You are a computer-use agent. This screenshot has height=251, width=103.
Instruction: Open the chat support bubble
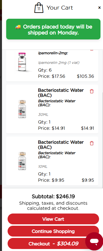(x=94, y=241)
